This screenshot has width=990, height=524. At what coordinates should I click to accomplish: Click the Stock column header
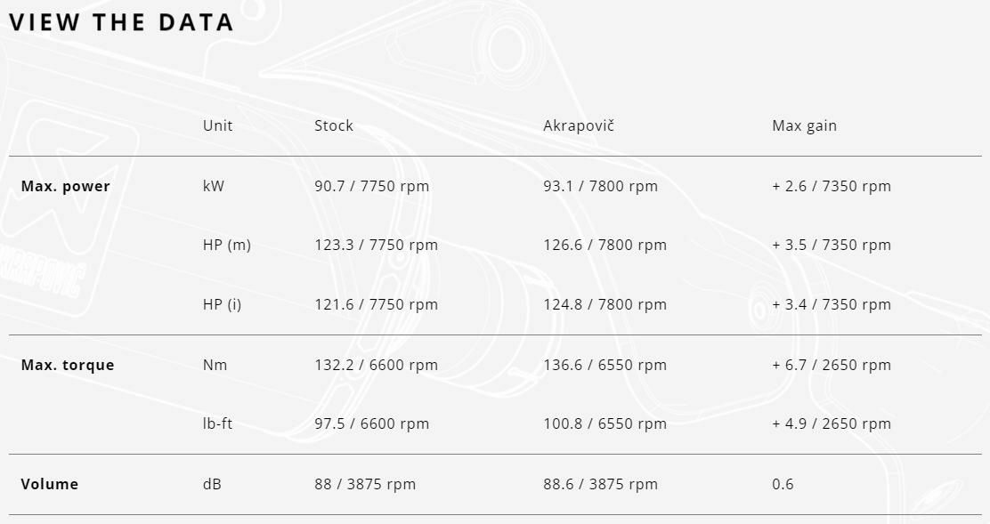[334, 125]
